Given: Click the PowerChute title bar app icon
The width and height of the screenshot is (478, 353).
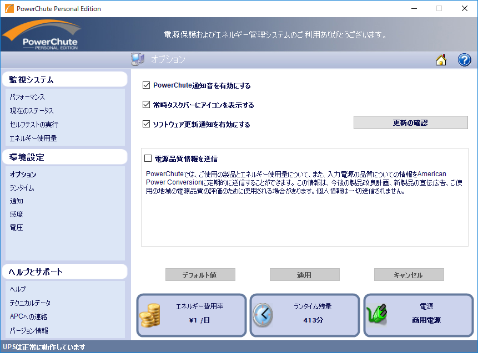Looking at the screenshot, I should [x=9, y=8].
